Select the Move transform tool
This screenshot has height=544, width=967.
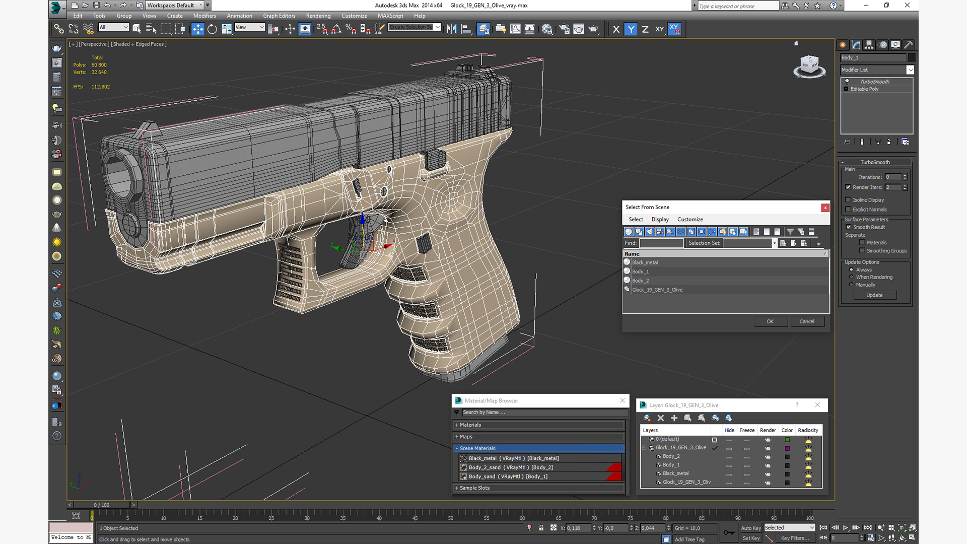[197, 29]
